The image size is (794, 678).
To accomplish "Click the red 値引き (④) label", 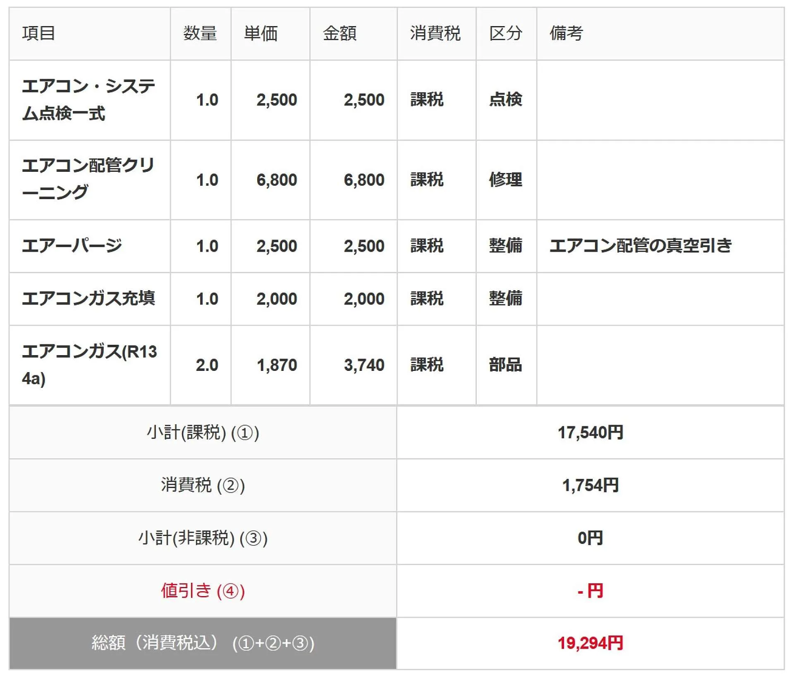I will pos(203,591).
